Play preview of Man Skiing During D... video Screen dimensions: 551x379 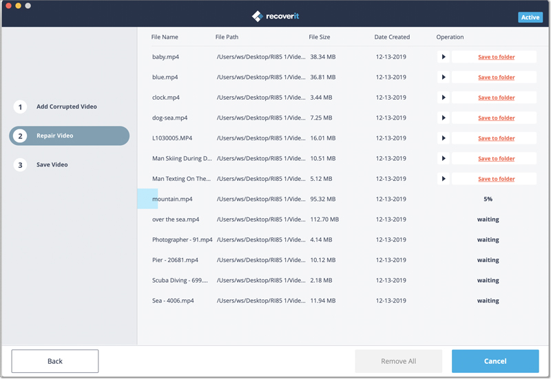[444, 159]
